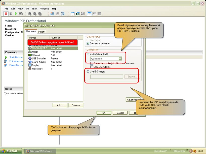Click the red Power Off toolbar button
This screenshot has width=206, height=154.
[6, 14]
